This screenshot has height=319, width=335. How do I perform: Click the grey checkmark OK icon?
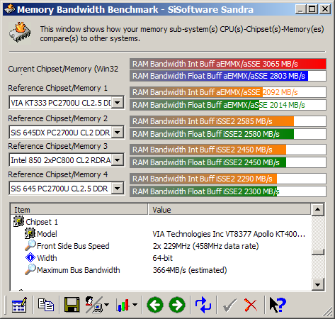(229, 305)
